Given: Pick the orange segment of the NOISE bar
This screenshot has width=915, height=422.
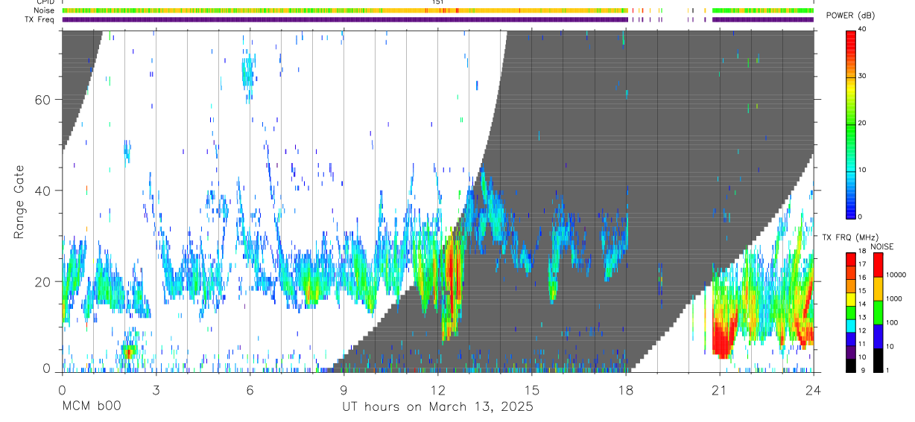Looking at the screenshot, I should (x=877, y=289).
